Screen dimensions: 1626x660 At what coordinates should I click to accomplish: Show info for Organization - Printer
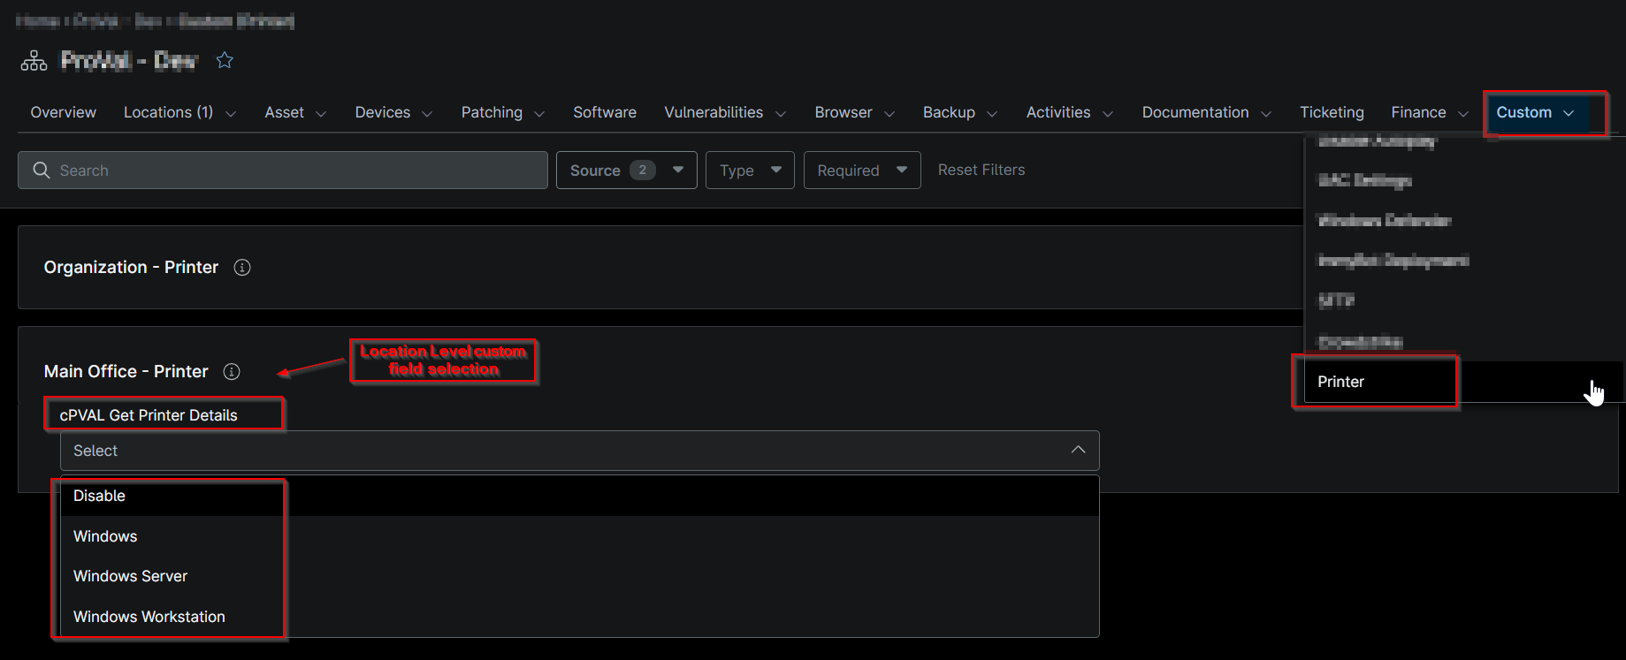point(242,267)
